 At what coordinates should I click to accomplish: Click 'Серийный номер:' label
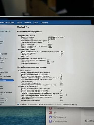click(x=27, y=37)
